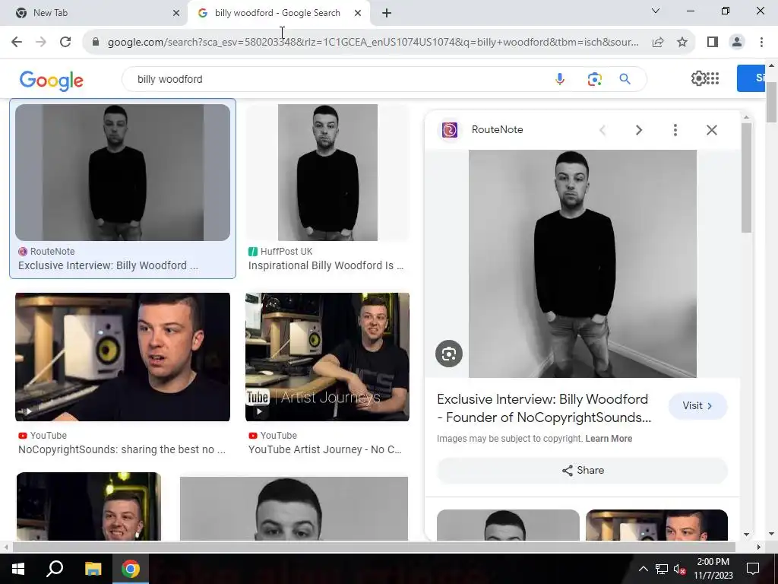This screenshot has height=584, width=778.
Task: Click the preview panel scrollbar thumb
Action: click(x=746, y=177)
